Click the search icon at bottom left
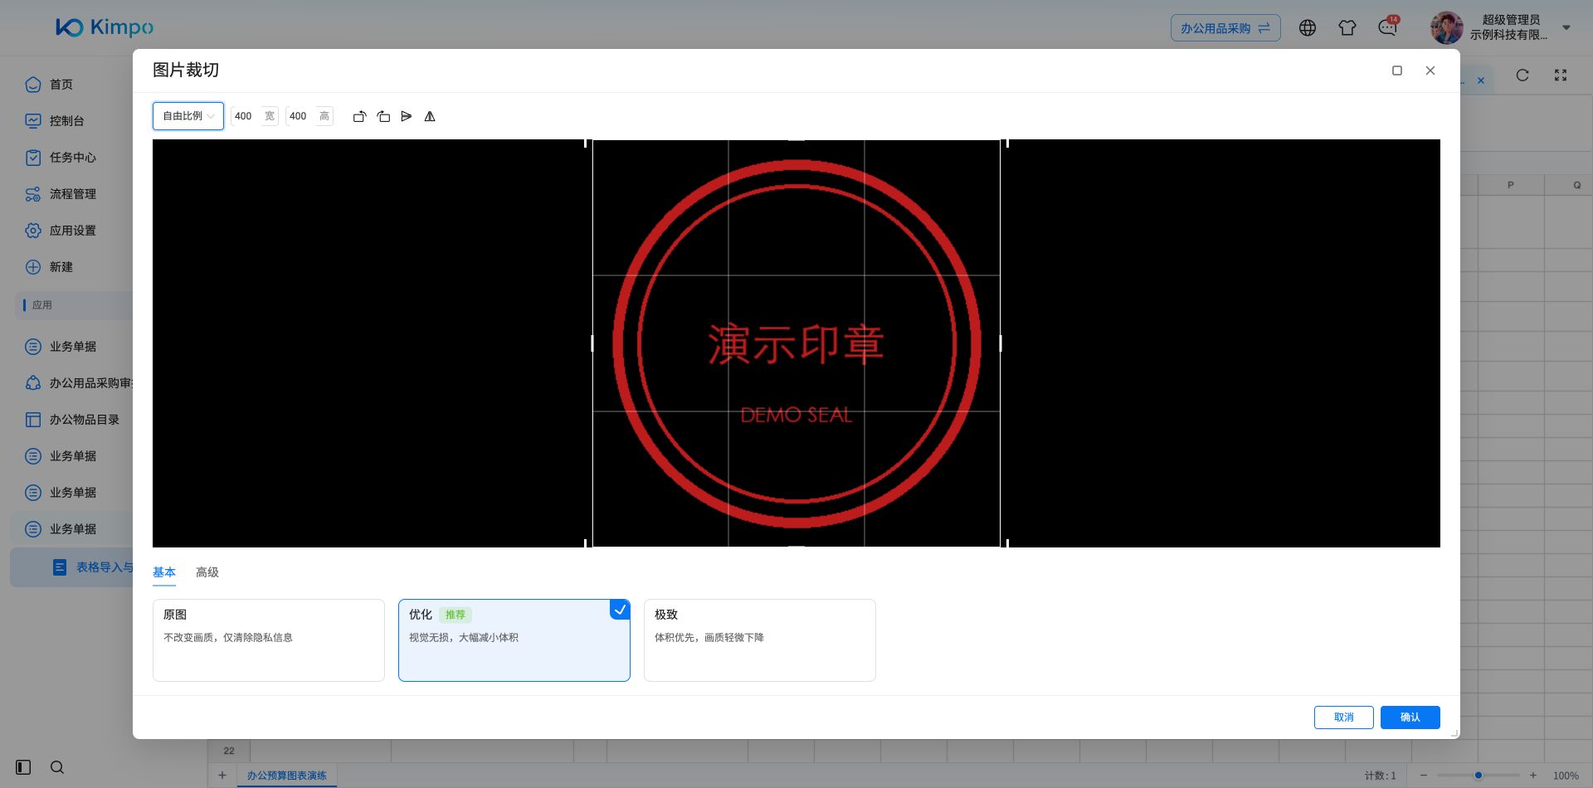This screenshot has width=1593, height=788. [x=57, y=767]
